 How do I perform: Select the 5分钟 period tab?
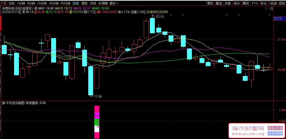31,3
